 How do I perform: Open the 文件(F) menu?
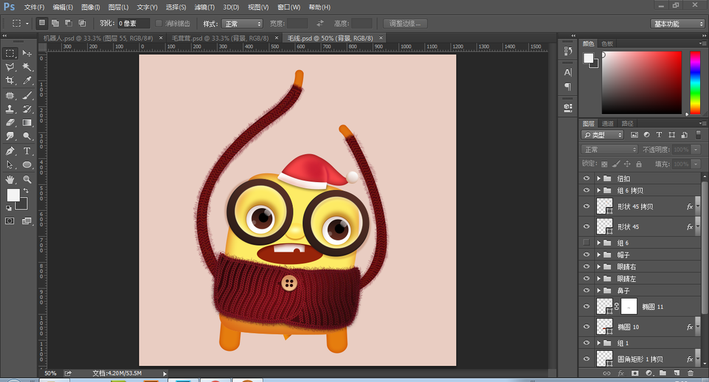click(x=34, y=7)
